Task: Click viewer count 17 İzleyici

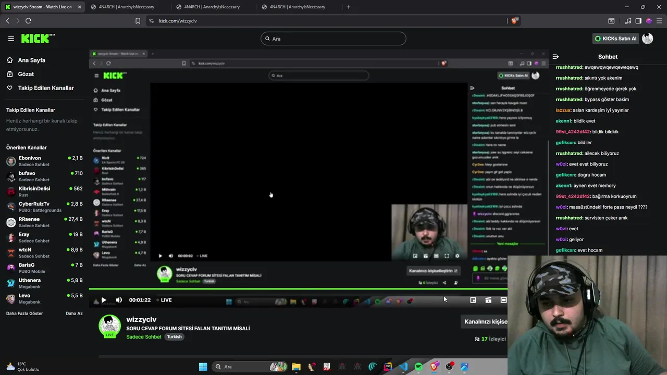Action: pyautogui.click(x=490, y=339)
